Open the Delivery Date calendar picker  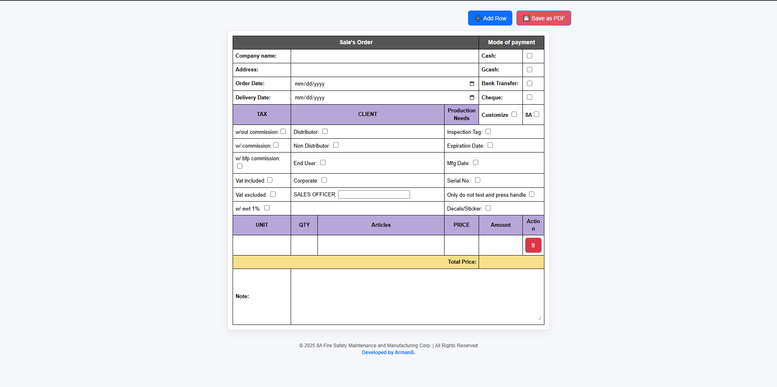tap(472, 98)
